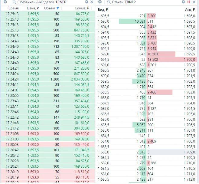Click the Аск, ₽ header
Viewport: 199px width, 184px height.
pyautogui.click(x=190, y=10)
